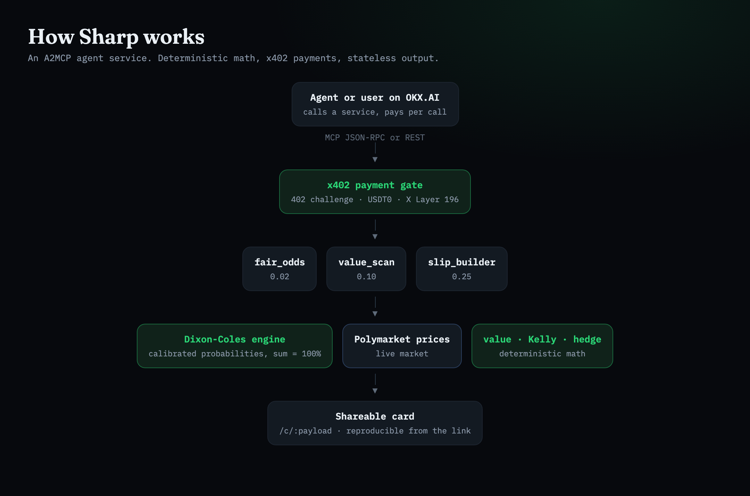Click the How Sharp works heading
Image resolution: width=750 pixels, height=496 pixels.
click(x=116, y=37)
